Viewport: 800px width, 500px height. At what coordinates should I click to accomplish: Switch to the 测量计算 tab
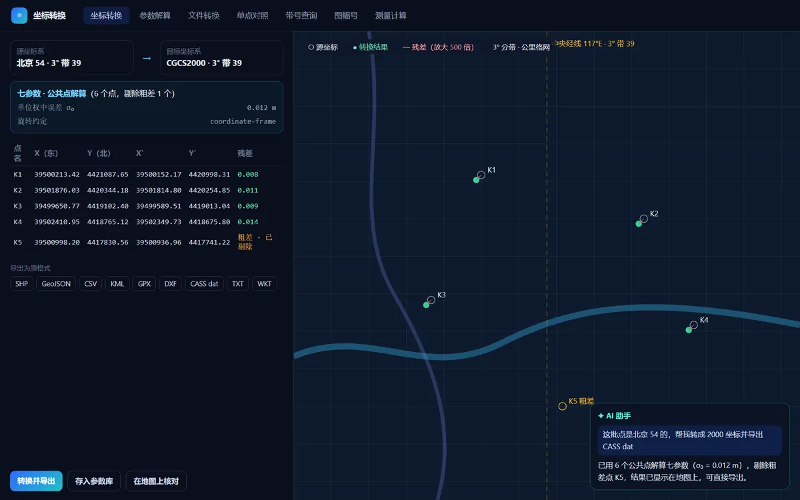[x=391, y=15]
